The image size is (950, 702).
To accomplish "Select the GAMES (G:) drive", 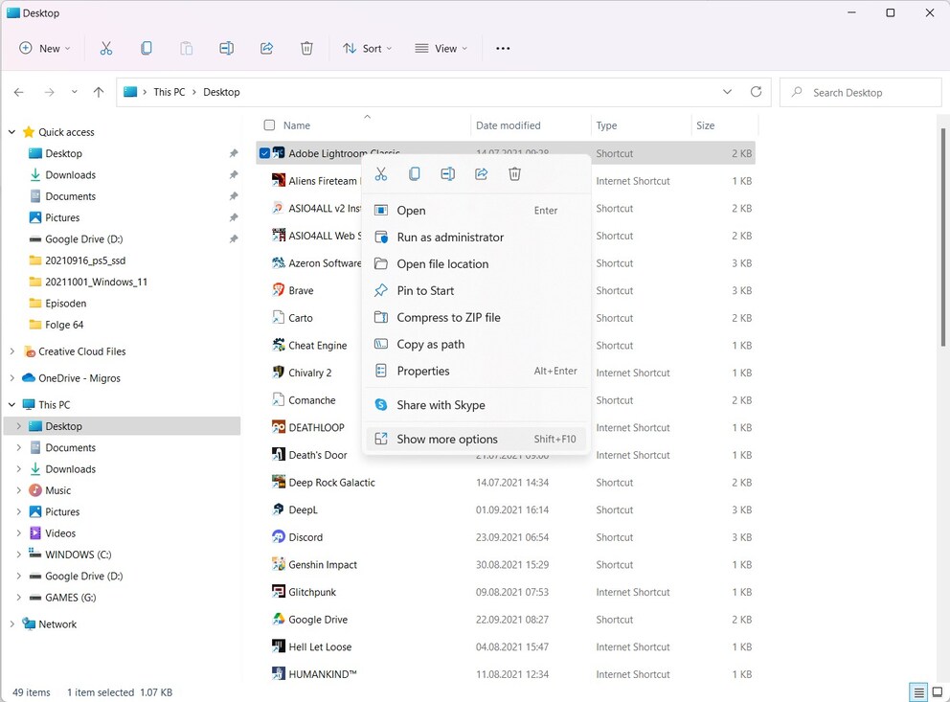I will point(70,598).
